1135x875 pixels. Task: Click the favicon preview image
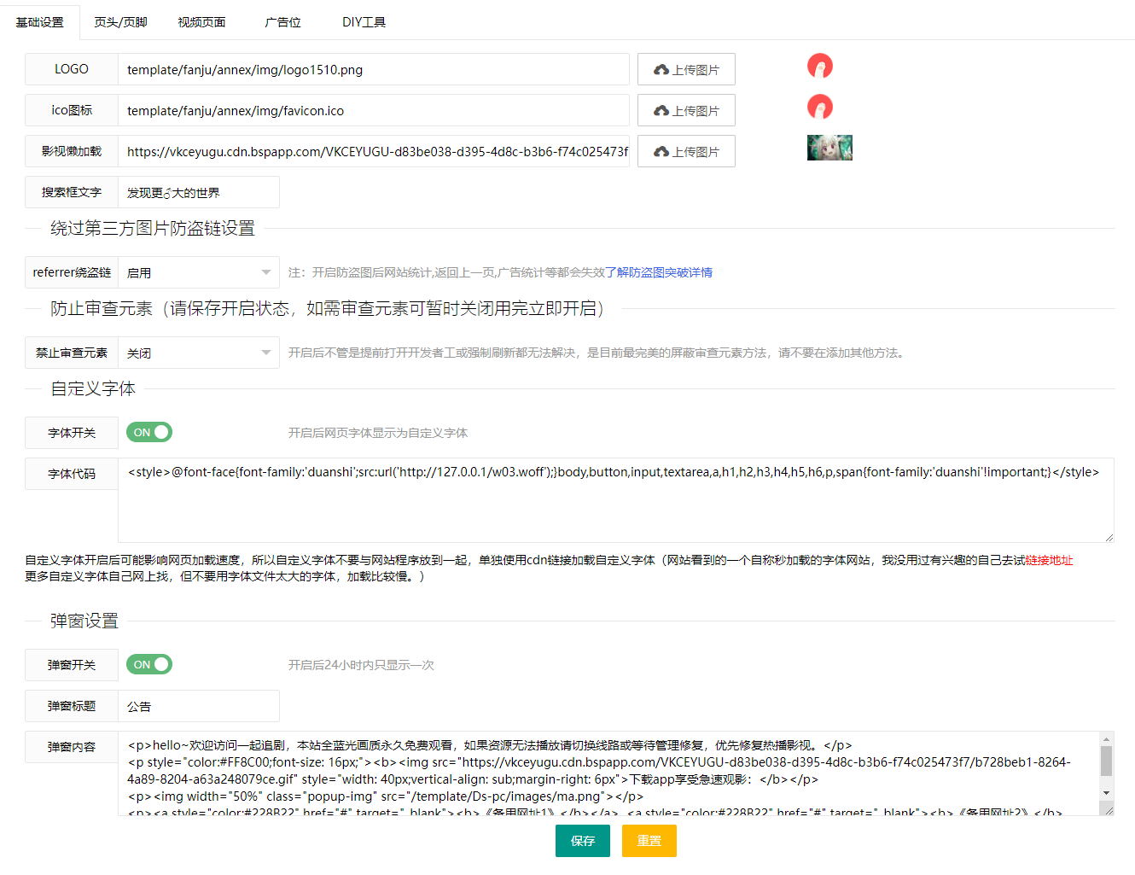coord(819,107)
